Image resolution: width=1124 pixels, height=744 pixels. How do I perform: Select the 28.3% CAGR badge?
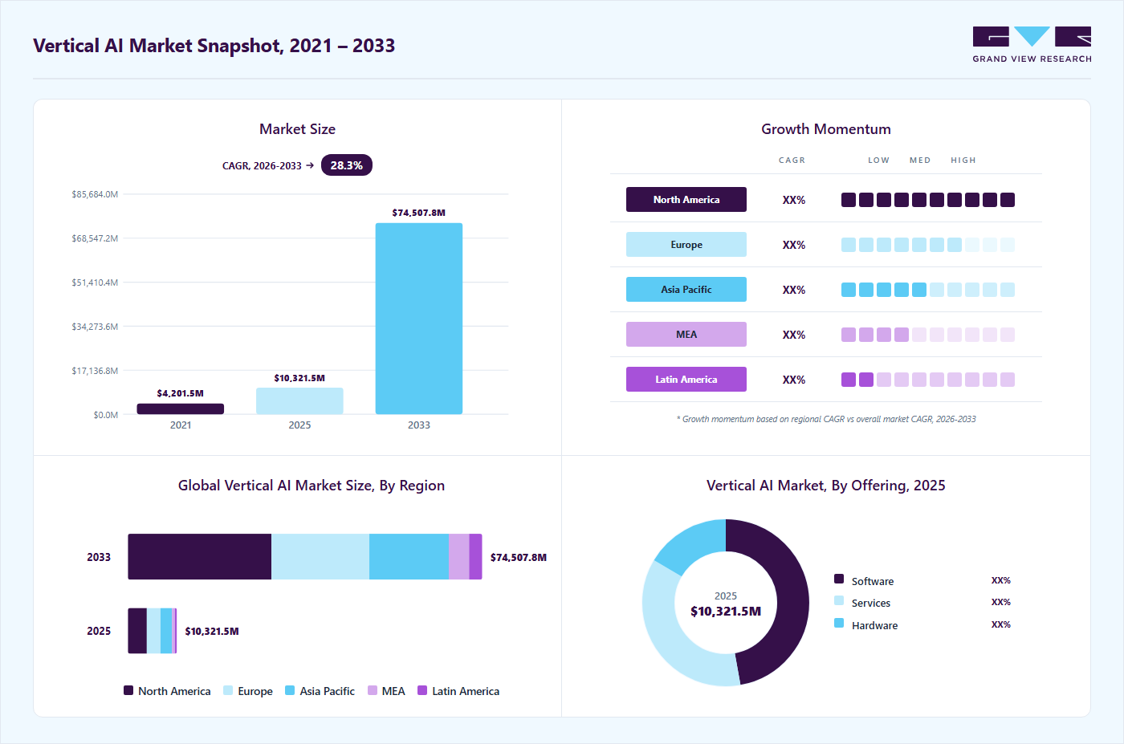[347, 165]
